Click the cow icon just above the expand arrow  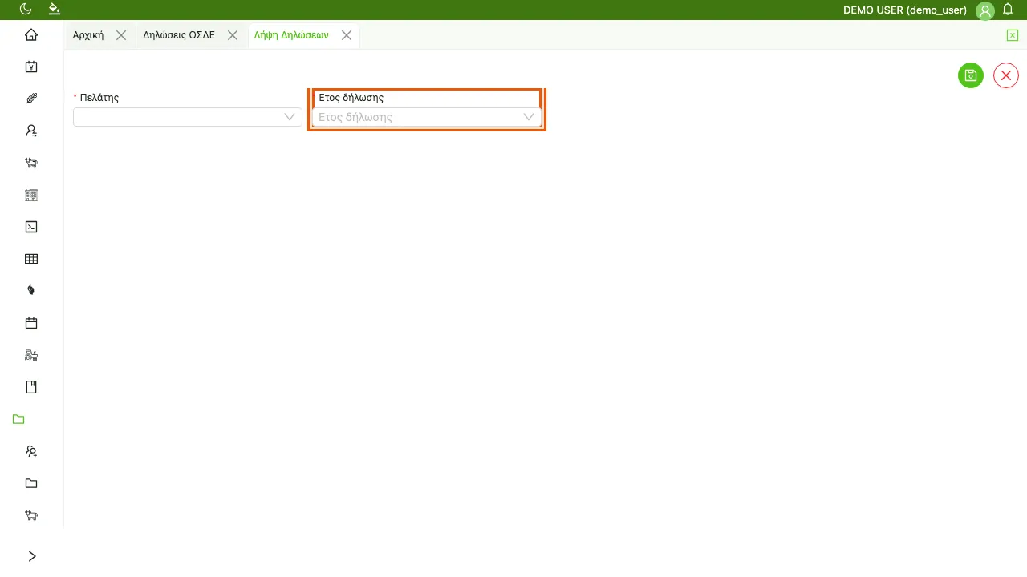click(31, 515)
